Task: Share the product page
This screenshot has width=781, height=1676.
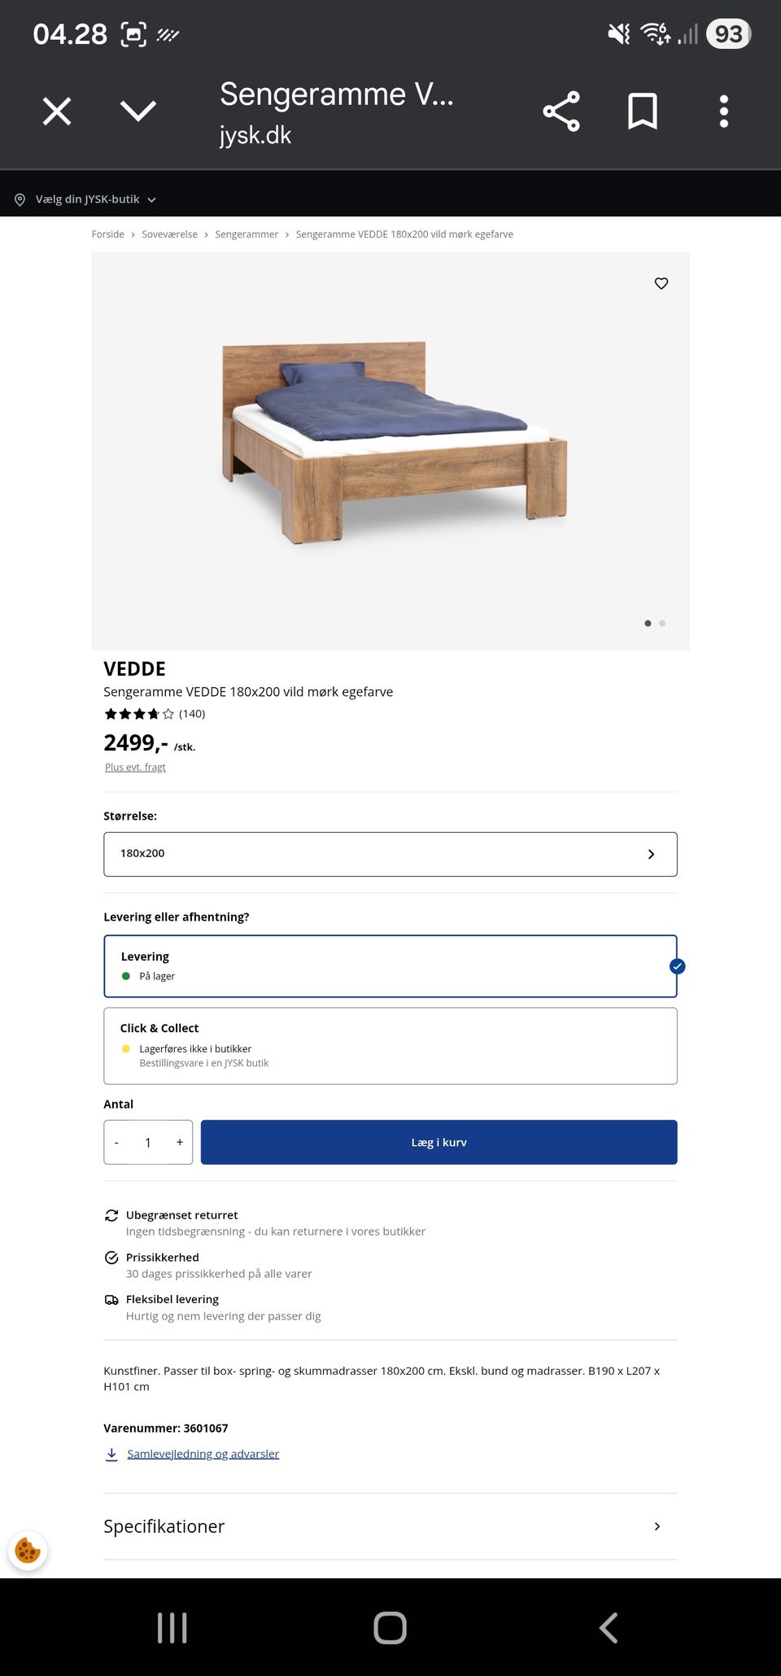Action: 561,111
